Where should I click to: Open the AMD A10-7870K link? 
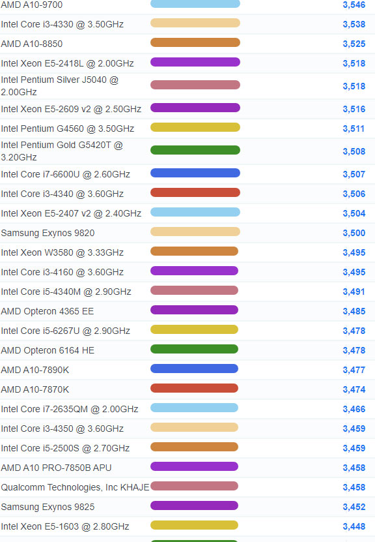(x=35, y=389)
